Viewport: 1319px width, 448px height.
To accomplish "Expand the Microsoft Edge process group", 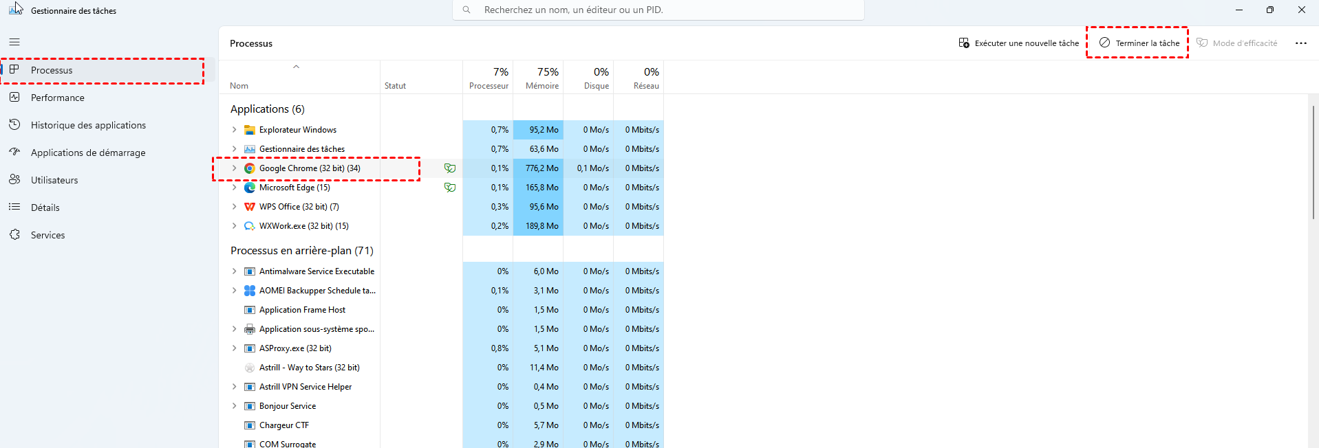I will (234, 188).
